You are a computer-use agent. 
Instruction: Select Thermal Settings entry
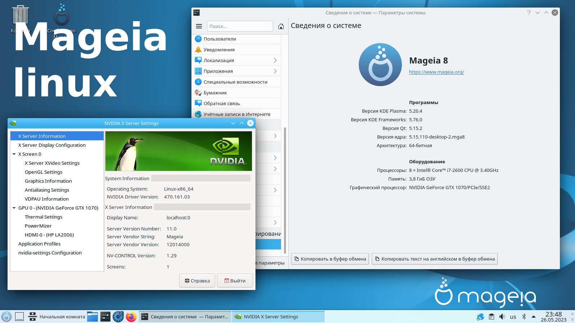point(44,217)
